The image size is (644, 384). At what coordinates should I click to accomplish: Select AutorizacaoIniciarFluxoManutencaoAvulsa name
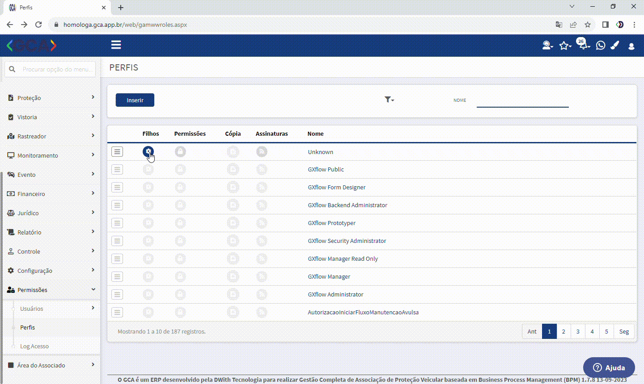tap(363, 313)
